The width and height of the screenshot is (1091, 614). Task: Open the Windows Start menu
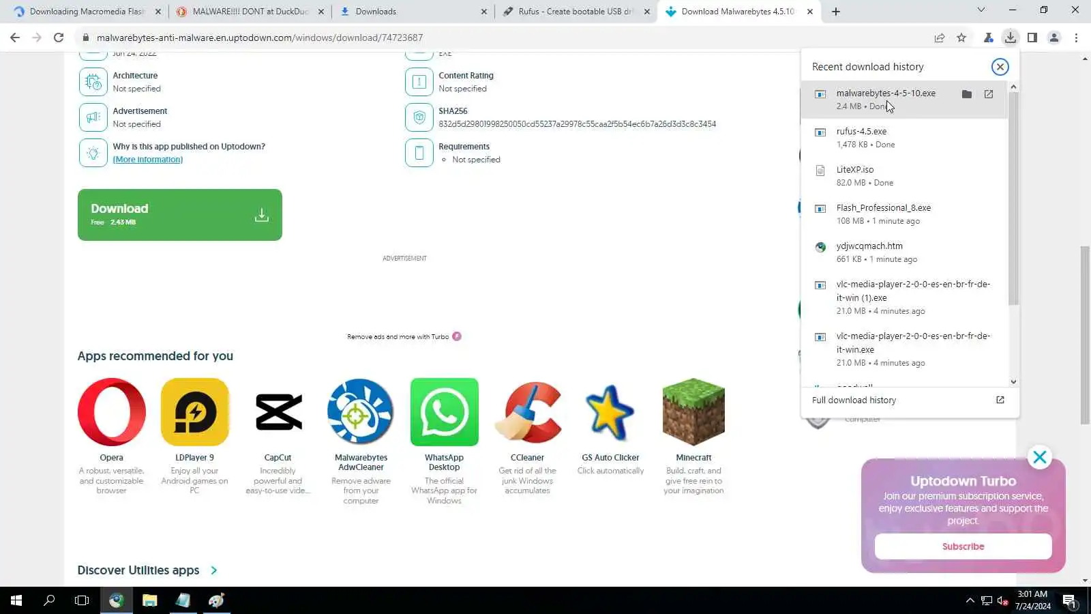pos(16,600)
